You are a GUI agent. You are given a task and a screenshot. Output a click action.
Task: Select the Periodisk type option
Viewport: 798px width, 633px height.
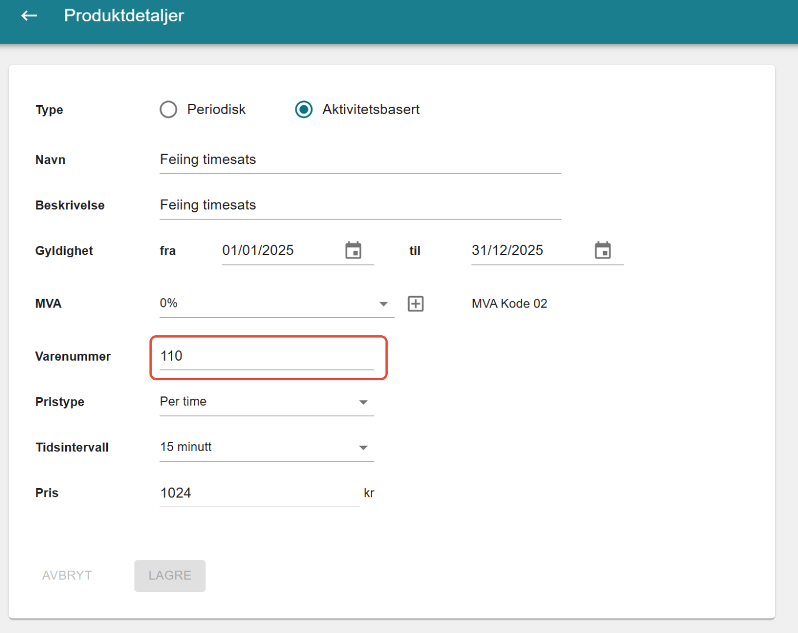pyautogui.click(x=168, y=110)
